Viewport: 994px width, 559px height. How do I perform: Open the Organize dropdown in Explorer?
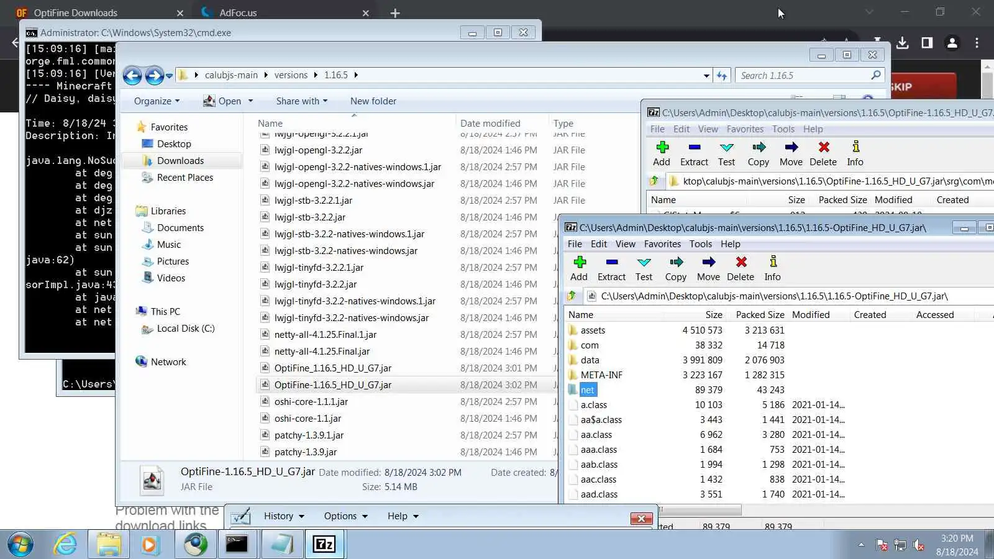pos(157,101)
